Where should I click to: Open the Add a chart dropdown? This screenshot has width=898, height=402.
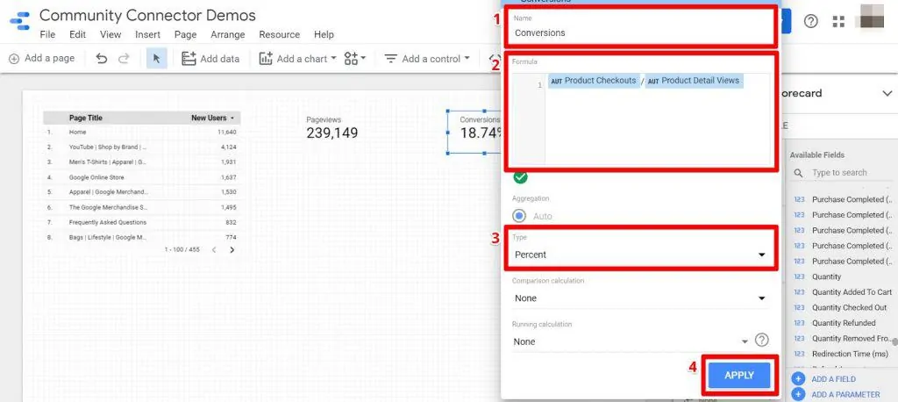pos(297,59)
